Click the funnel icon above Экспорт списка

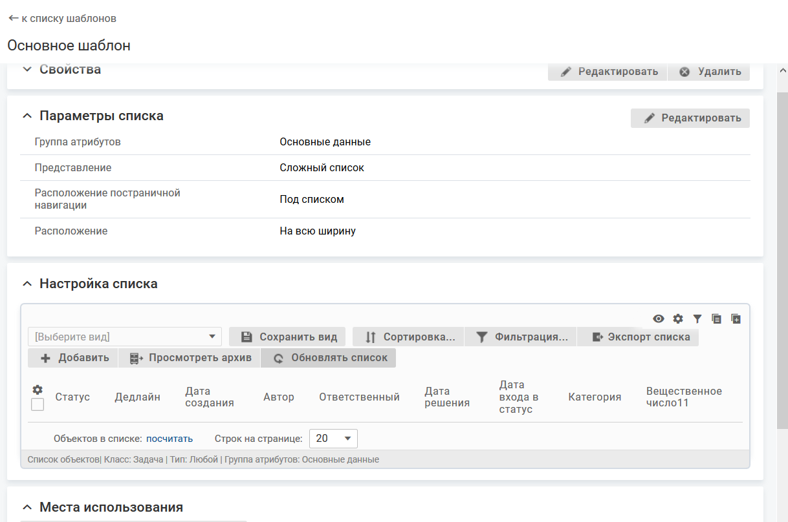coord(697,318)
